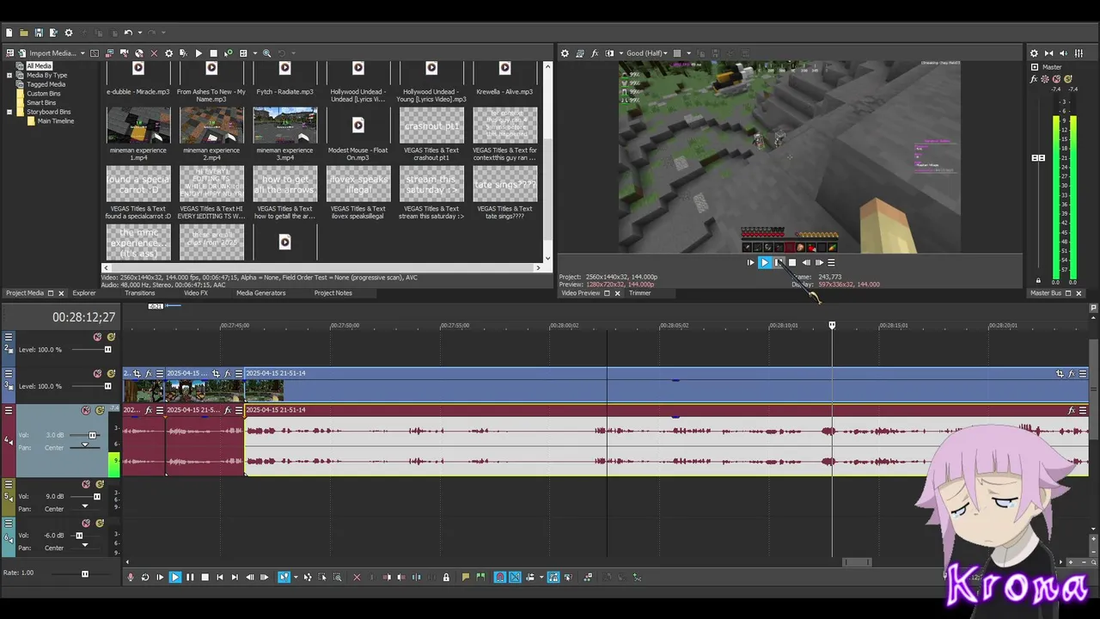Toggle snapping magnet in timeline toolbar
The image size is (1100, 619).
(499, 577)
